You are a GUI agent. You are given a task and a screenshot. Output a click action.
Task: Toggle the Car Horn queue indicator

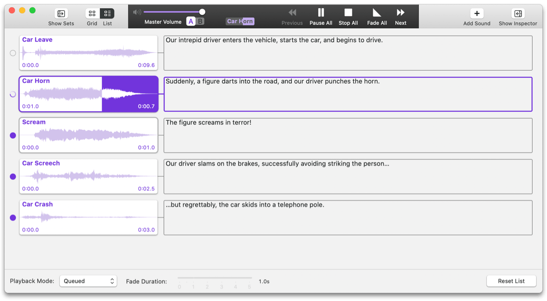(13, 94)
